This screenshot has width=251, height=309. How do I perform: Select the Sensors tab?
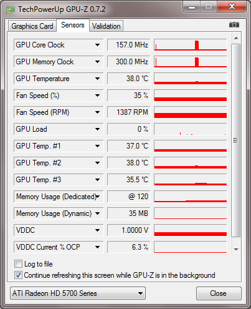coord(73,25)
